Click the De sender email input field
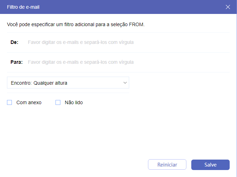237x177 pixels. [x=126, y=42]
